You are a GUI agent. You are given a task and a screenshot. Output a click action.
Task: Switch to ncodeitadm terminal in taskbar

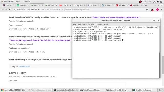(66, 90)
